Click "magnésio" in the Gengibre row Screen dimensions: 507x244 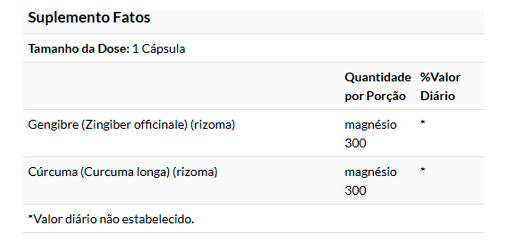[x=370, y=125]
